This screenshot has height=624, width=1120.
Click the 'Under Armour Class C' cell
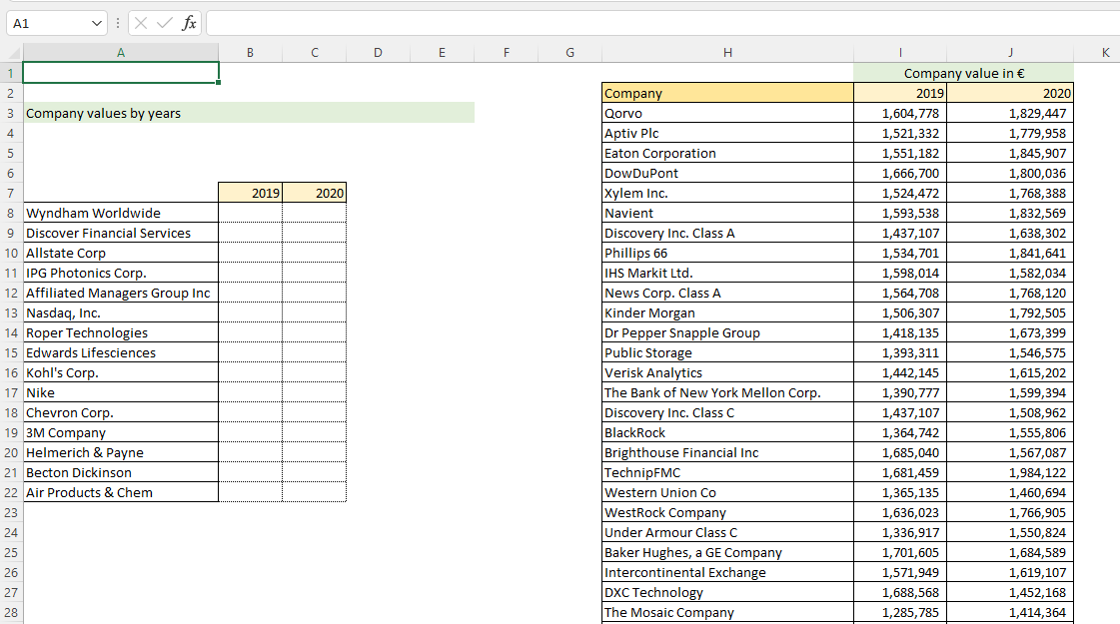coord(727,533)
